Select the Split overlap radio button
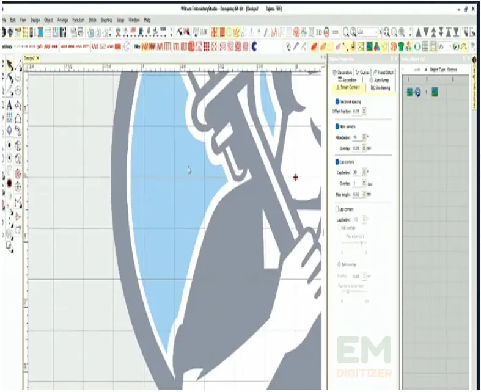Screen dimensions: 481x392 (x=339, y=264)
